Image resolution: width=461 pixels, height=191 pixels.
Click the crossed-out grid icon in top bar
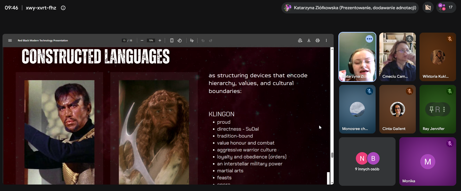coord(428,7)
